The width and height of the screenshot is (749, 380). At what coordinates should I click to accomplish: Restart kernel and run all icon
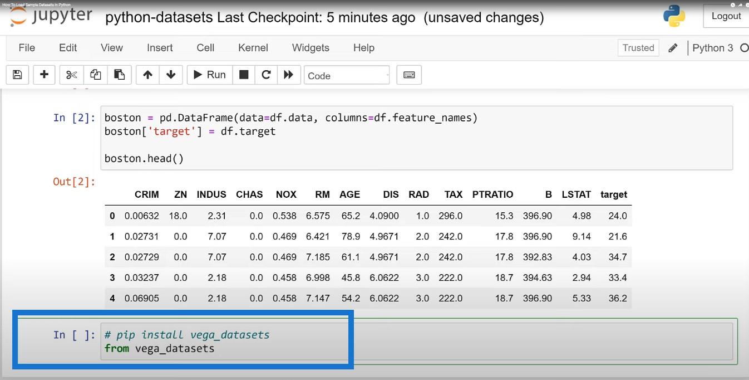[x=288, y=75]
